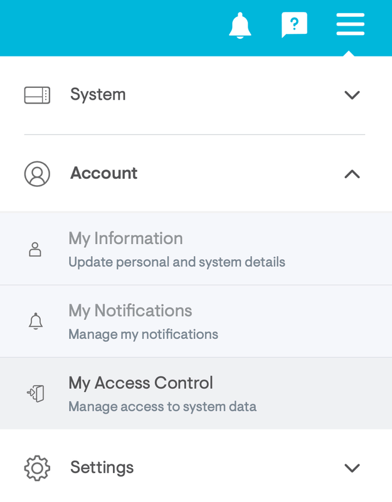Open the notifications bell in header
This screenshot has width=392, height=502.
[240, 26]
